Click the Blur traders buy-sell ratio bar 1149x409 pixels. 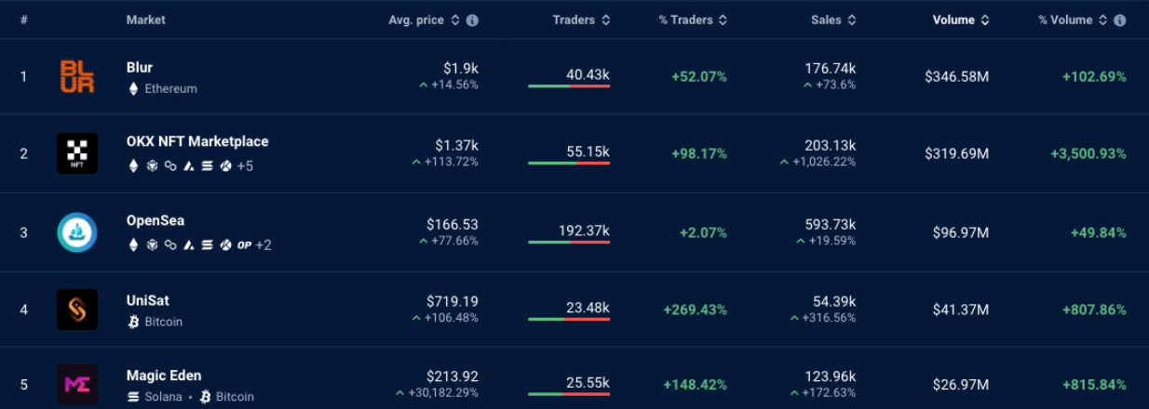click(569, 86)
